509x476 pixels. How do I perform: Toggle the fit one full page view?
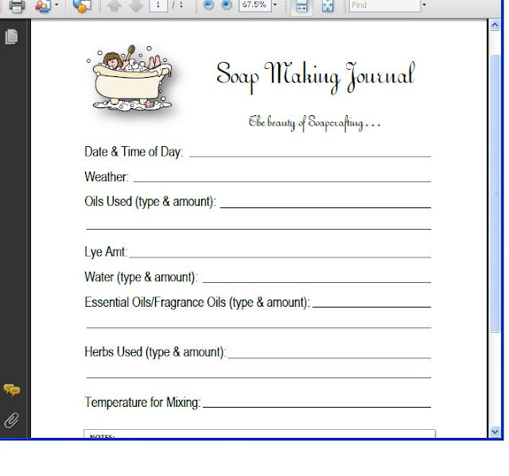click(x=328, y=6)
